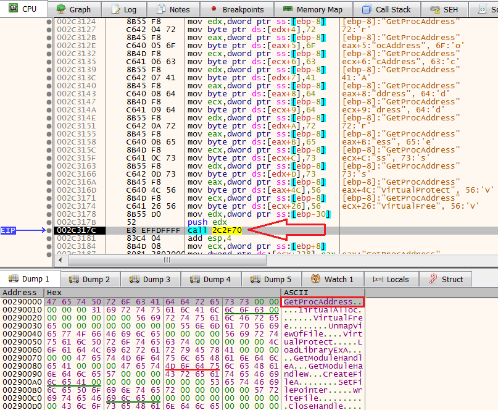Click the Call Stack windows icon
This screenshot has width=498, height=410.
tap(367, 9)
